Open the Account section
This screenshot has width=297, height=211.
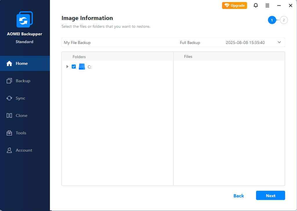[x=25, y=151]
